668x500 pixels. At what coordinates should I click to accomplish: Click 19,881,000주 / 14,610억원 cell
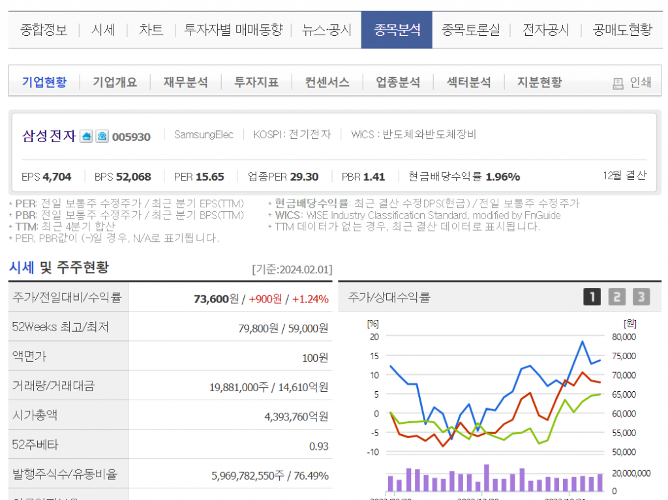tap(269, 387)
